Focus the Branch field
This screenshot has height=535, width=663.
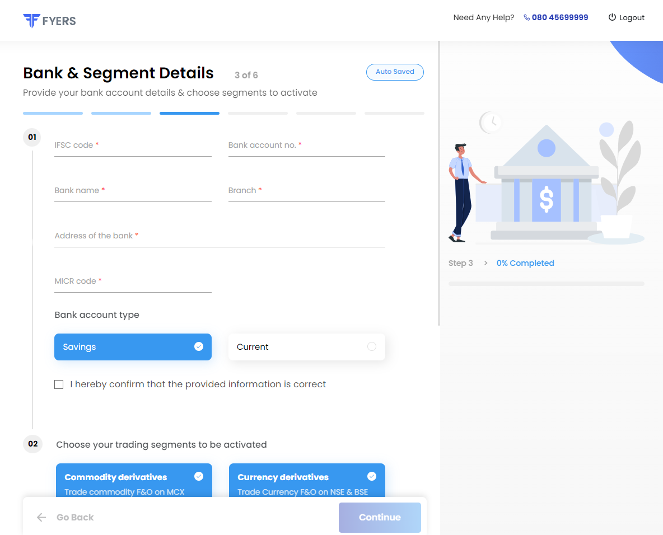(306, 191)
